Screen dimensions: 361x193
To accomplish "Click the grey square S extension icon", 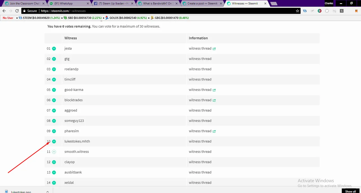I will tap(342, 11).
